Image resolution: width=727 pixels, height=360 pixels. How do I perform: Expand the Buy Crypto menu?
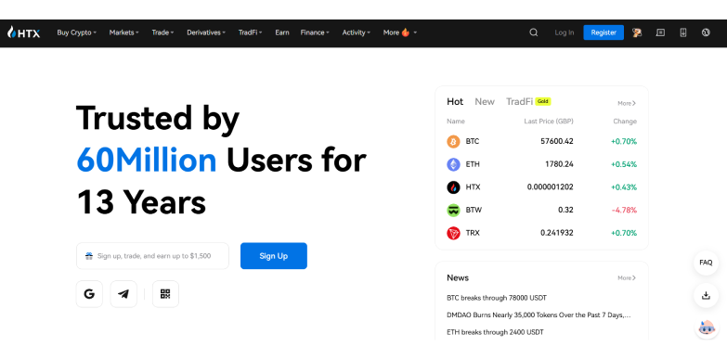point(76,32)
